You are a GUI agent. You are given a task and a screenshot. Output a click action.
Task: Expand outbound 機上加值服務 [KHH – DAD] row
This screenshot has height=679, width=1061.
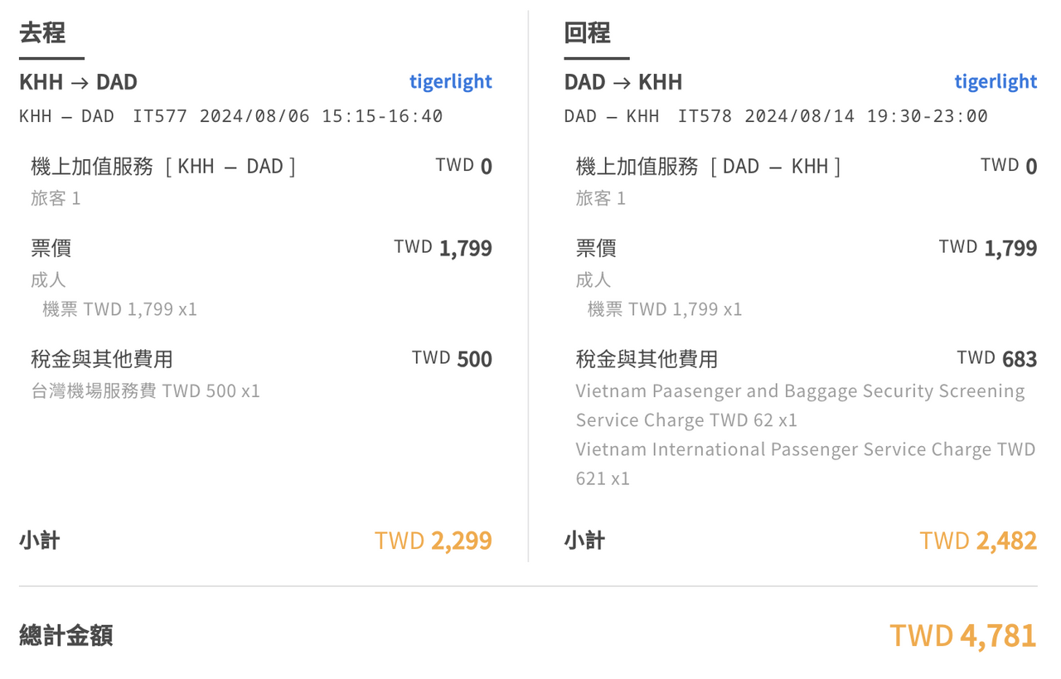pyautogui.click(x=261, y=167)
